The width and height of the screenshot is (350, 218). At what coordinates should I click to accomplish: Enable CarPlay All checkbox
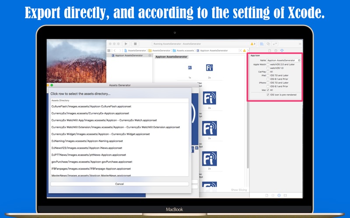[x=268, y=72]
